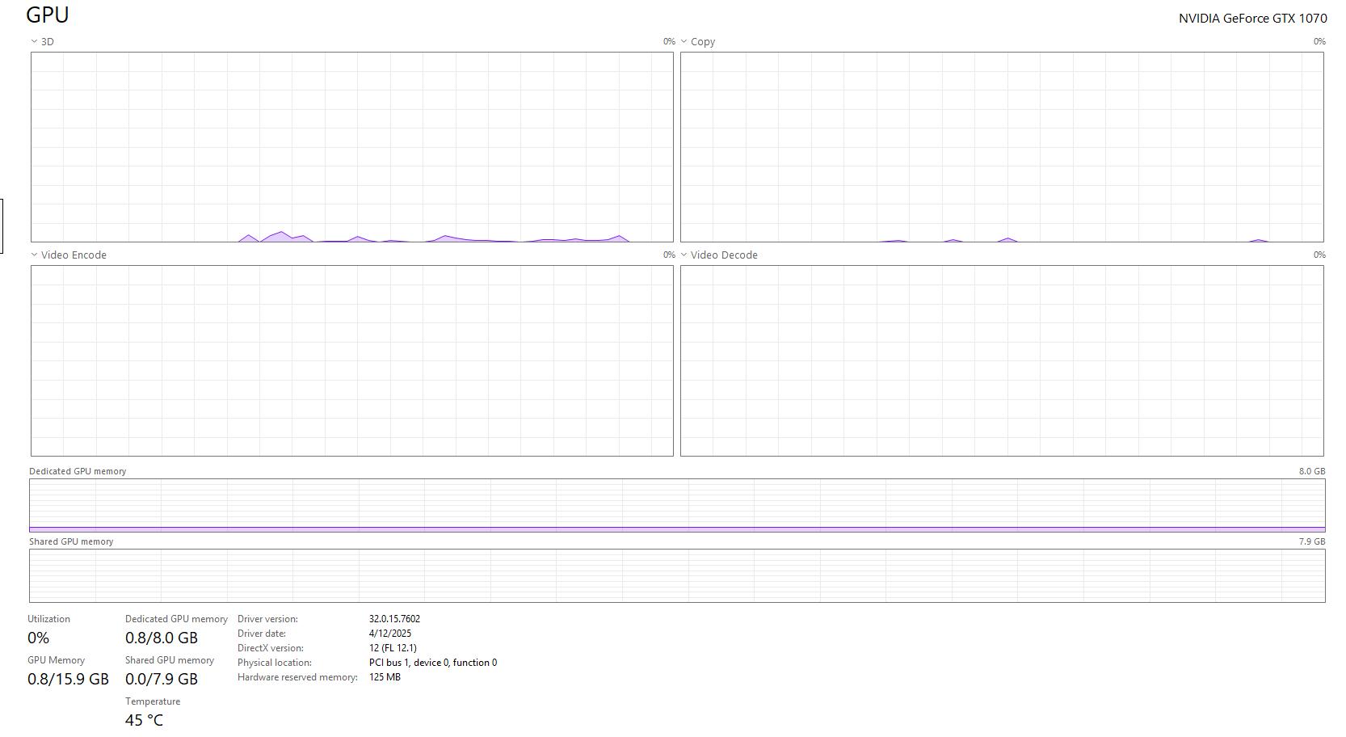Click the PCI bus physical location value

[x=432, y=663]
